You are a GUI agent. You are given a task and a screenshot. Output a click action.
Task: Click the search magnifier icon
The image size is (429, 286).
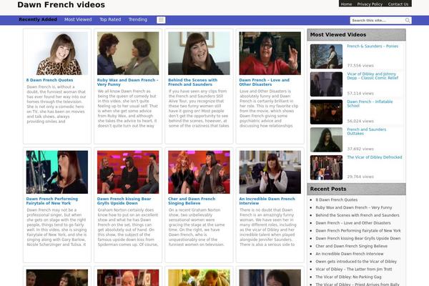pos(408,21)
